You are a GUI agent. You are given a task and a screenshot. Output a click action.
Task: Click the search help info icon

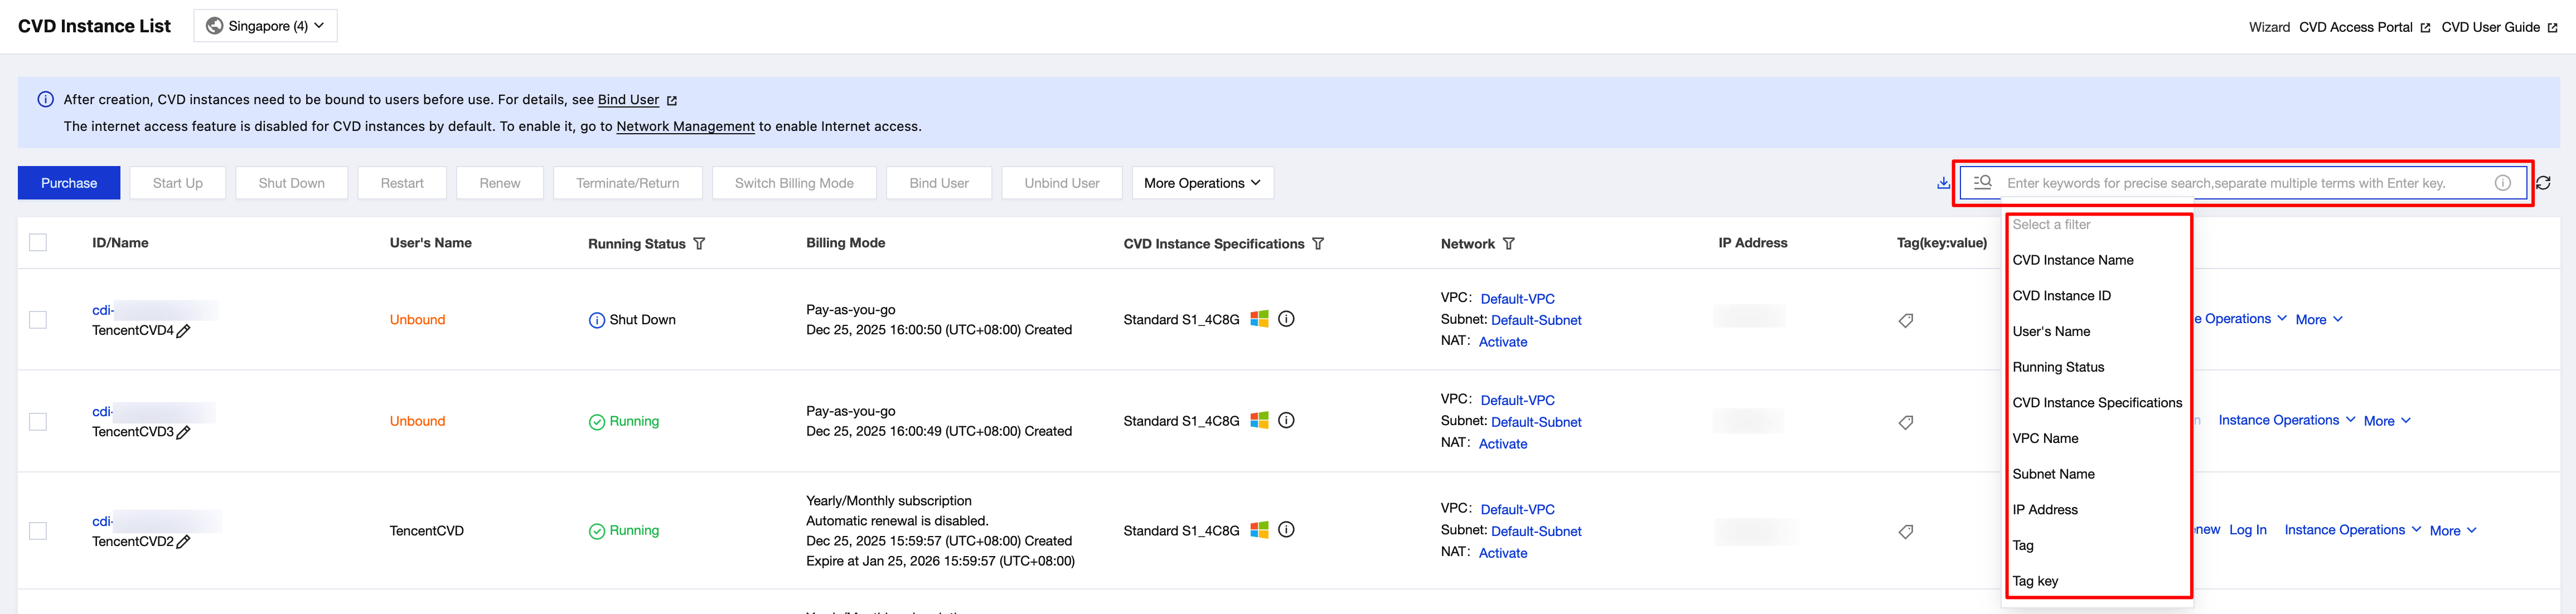(2502, 183)
